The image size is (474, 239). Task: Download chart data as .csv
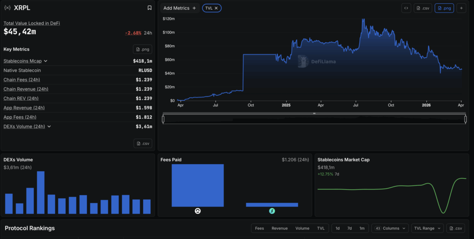click(423, 8)
